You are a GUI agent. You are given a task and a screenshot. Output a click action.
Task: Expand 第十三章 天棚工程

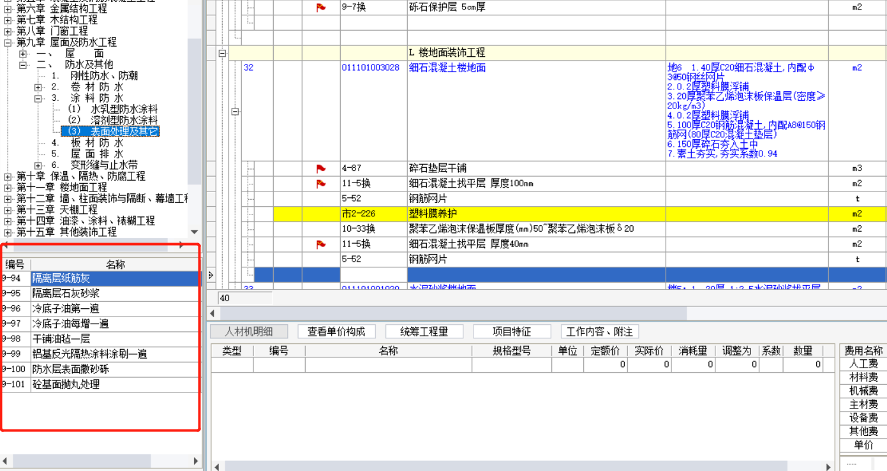coord(8,210)
